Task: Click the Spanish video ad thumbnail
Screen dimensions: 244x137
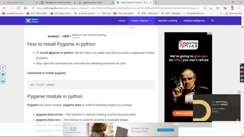Action: pyautogui.click(x=217, y=107)
